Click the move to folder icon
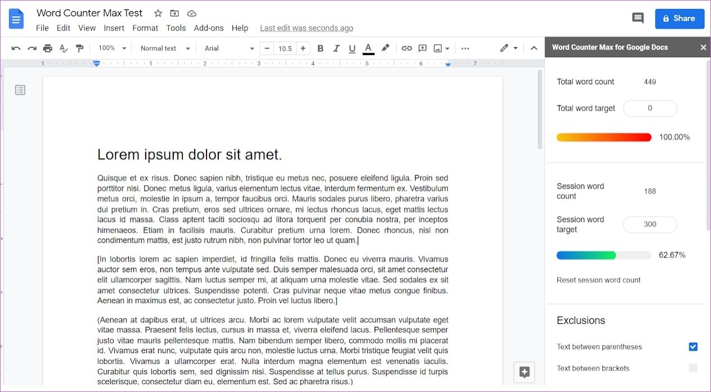Viewport: 711px width, 392px height. click(x=175, y=13)
